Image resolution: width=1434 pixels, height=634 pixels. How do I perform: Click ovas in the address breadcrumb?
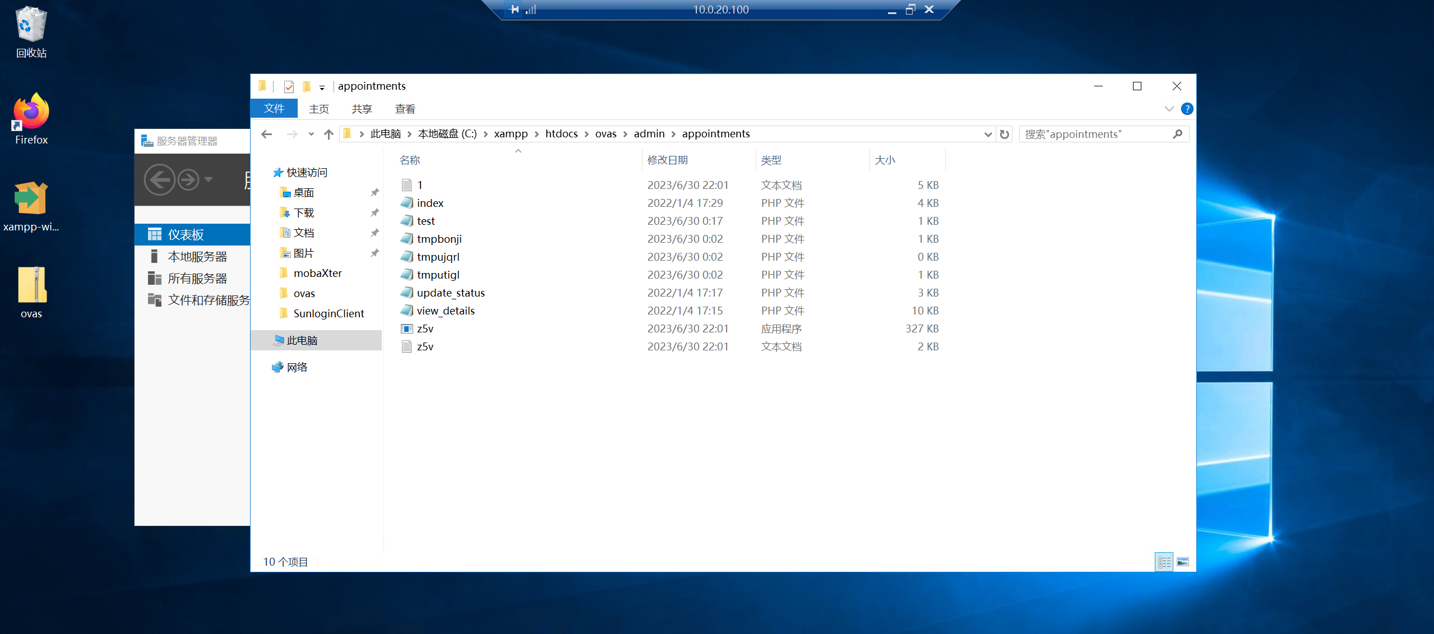[606, 134]
